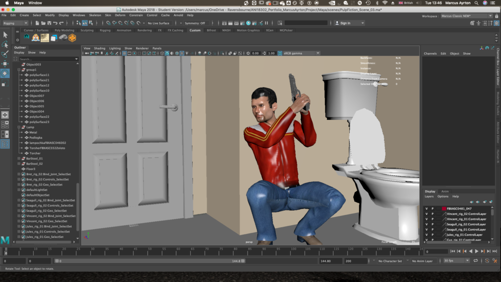Create a new scene from toolbar
This screenshot has height=282, width=501.
37,23
